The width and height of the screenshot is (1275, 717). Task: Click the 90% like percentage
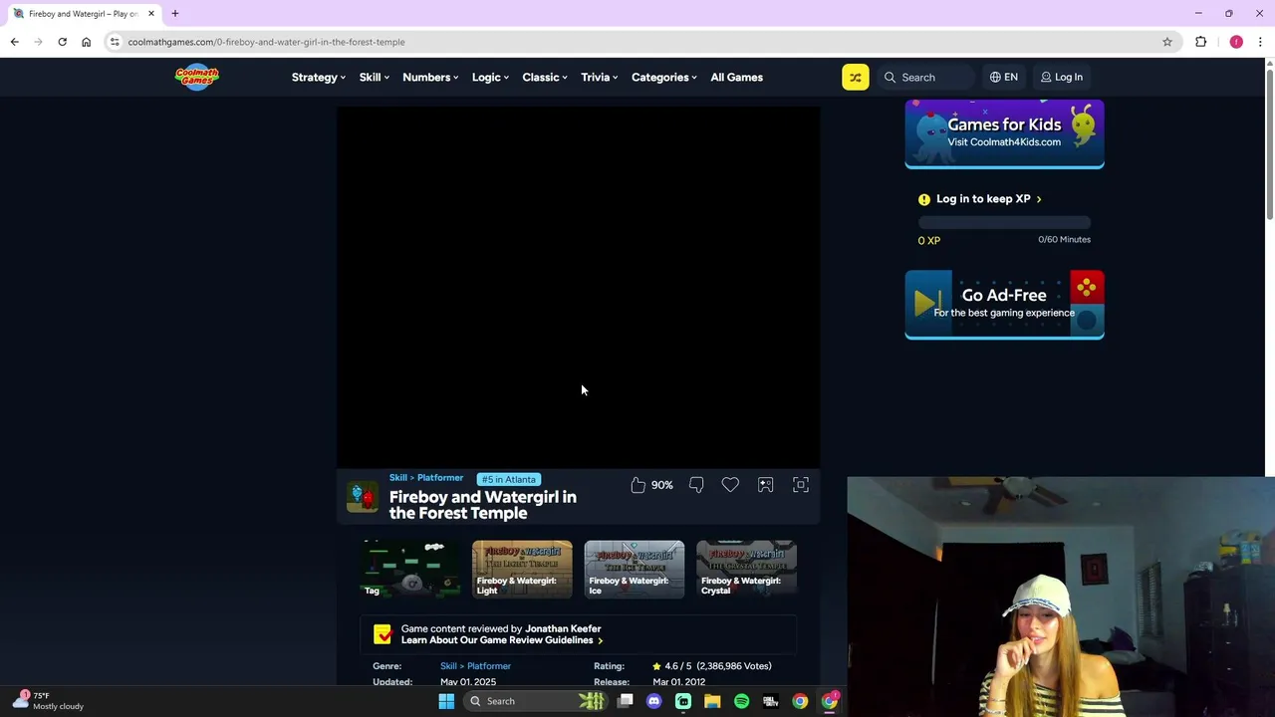[x=662, y=485]
